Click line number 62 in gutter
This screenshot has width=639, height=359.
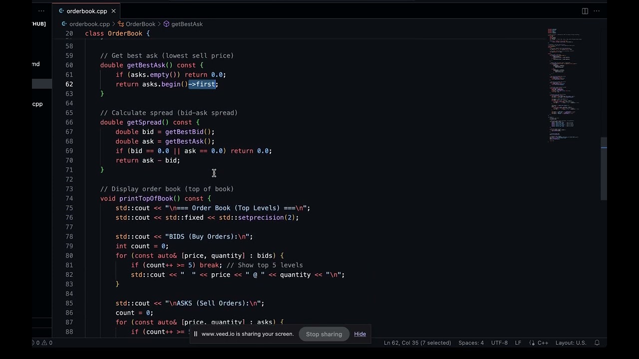point(69,84)
